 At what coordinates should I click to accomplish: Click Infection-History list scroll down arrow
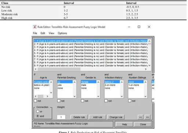[122, 96]
